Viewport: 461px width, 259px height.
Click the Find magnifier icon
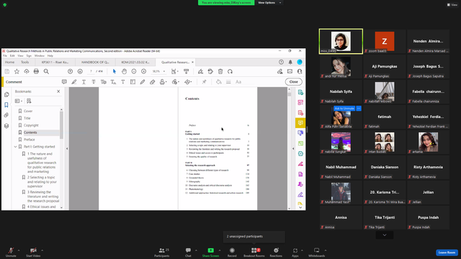46,71
